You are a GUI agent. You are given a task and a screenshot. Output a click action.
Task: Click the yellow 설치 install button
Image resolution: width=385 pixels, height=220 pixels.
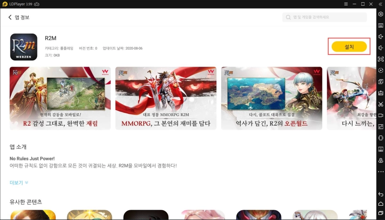349,47
